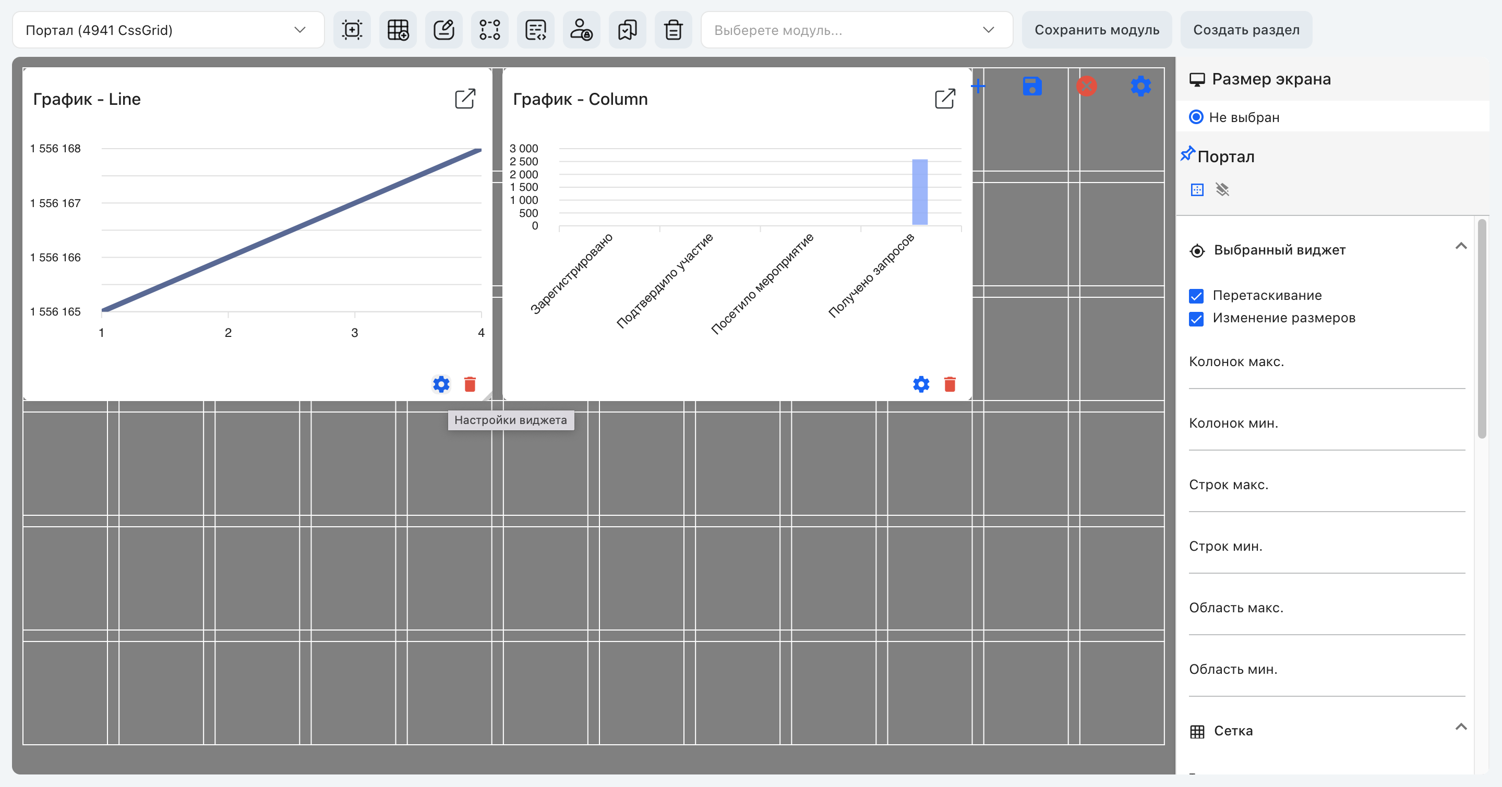Click the red cancel circle icon

[x=1086, y=86]
